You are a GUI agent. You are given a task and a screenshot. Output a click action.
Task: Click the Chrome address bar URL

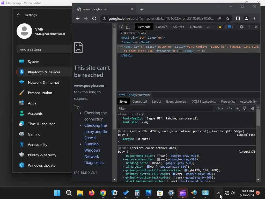161,18
